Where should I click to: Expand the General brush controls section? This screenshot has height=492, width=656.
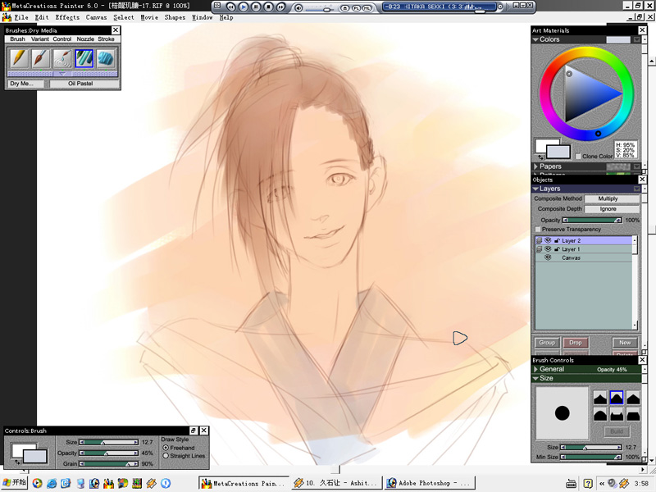pos(535,369)
